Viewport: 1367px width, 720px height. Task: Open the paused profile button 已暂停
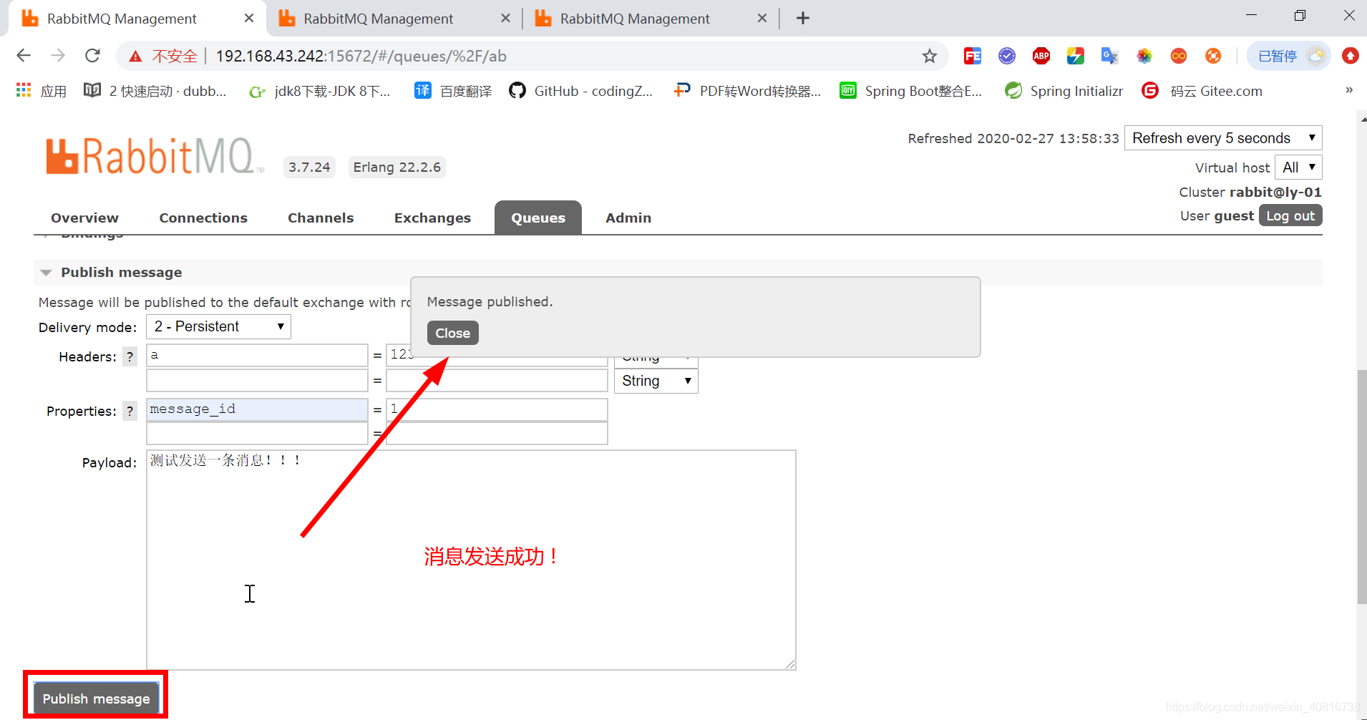[x=1289, y=56]
